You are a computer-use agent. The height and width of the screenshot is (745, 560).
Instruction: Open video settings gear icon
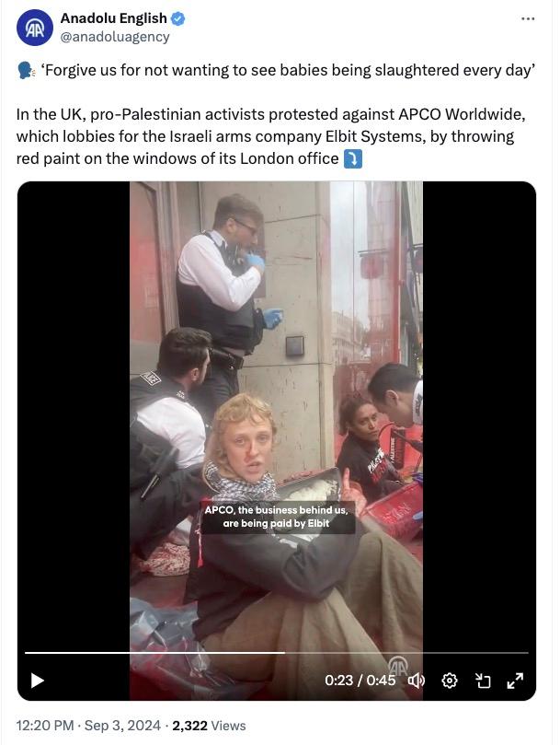click(450, 681)
